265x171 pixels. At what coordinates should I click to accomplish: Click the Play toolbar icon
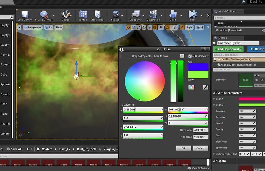tap(193, 16)
